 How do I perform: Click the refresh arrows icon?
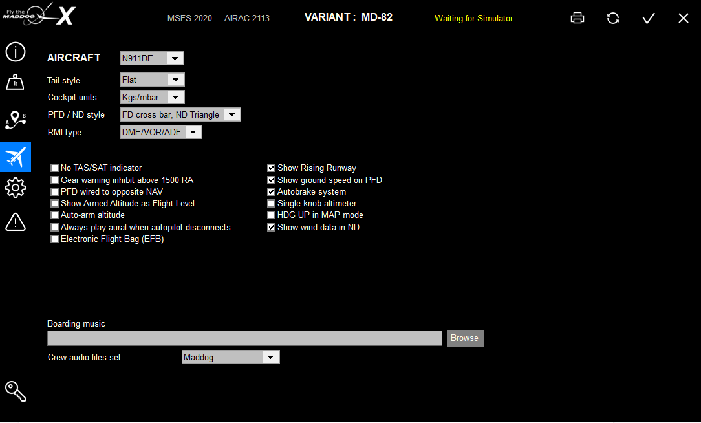[613, 18]
